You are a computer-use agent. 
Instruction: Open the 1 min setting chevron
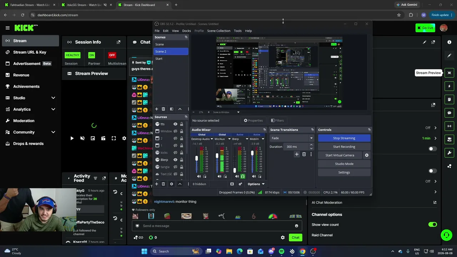click(435, 138)
